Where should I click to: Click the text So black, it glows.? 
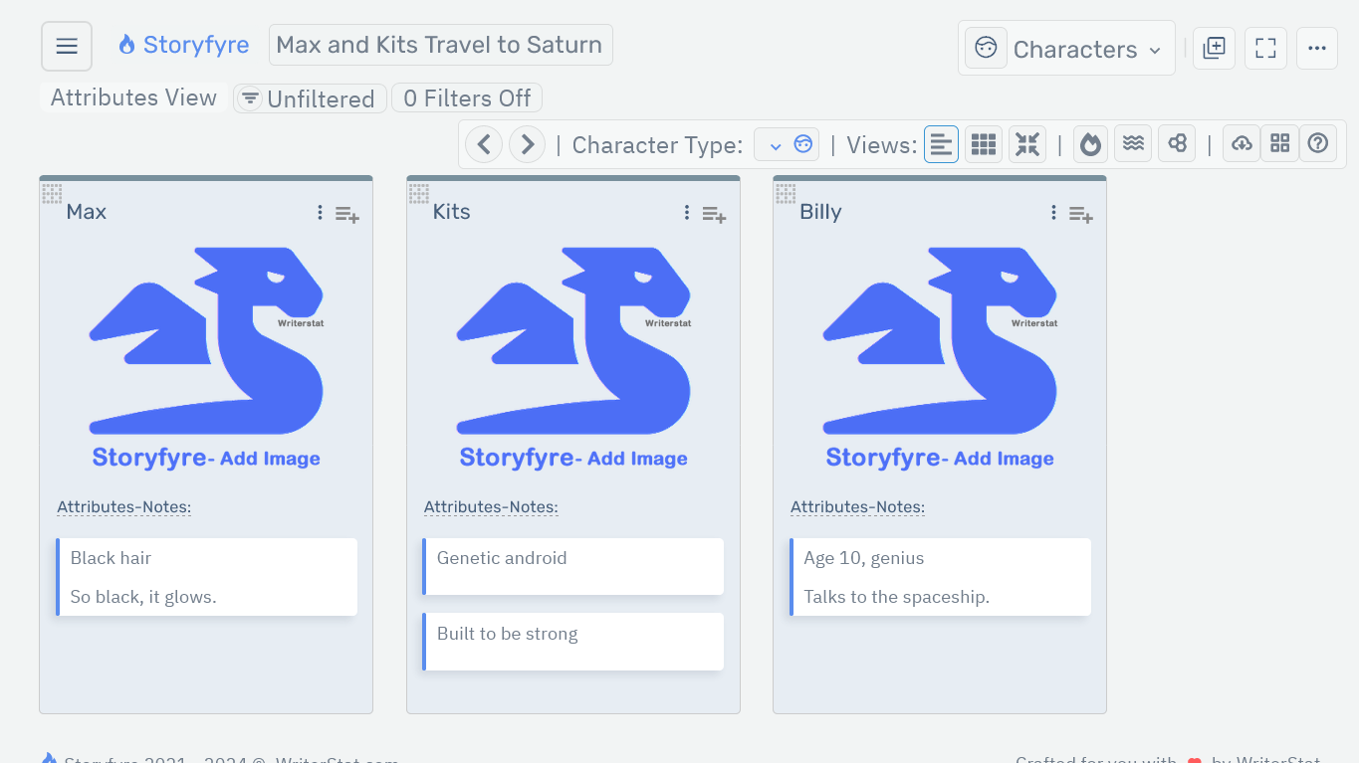pyautogui.click(x=143, y=598)
